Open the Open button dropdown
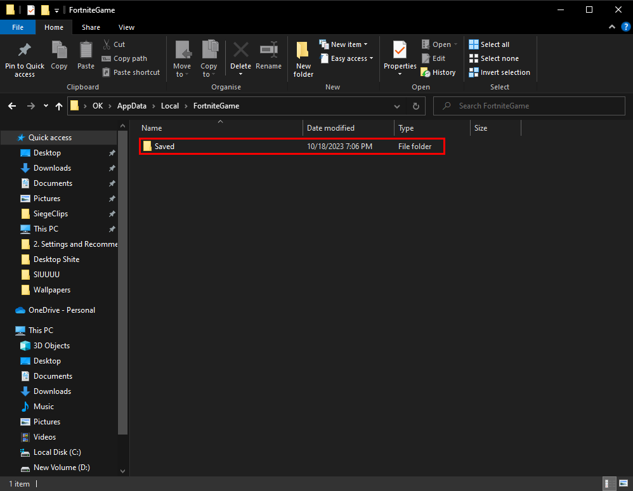Viewport: 633px width, 491px height. point(455,44)
